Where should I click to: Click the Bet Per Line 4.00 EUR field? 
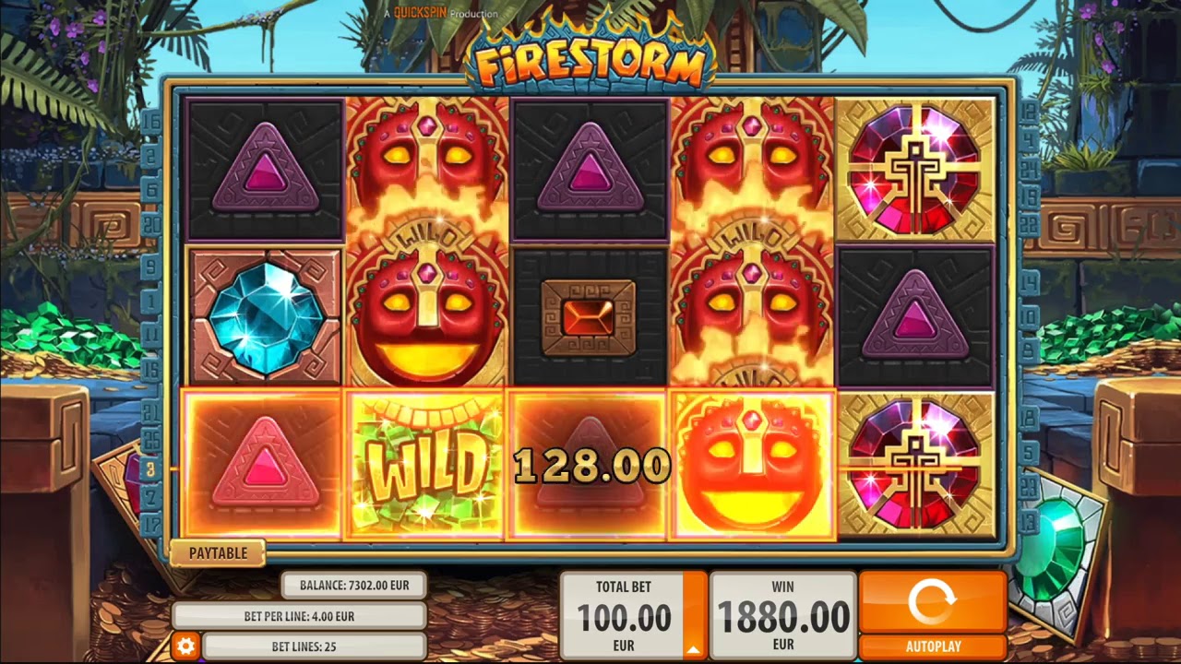coord(299,616)
